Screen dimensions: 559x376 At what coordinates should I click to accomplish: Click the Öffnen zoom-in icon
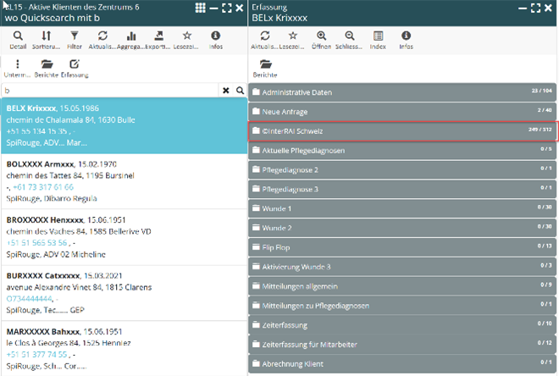click(x=321, y=36)
